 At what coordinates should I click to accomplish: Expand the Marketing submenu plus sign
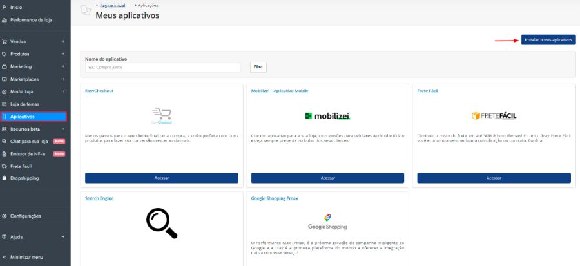point(63,66)
